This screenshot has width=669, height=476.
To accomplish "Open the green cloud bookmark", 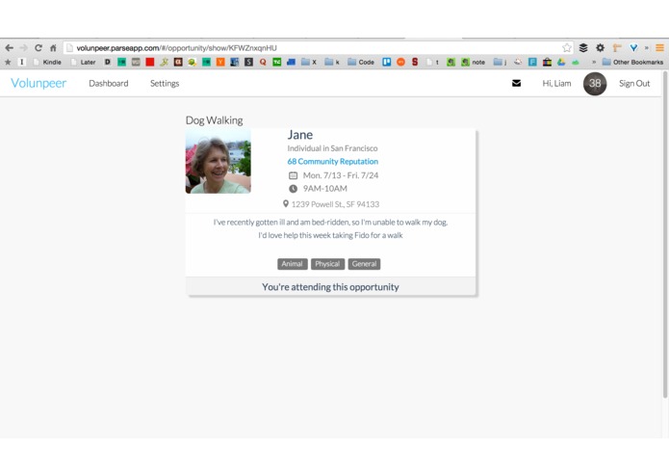I will pyautogui.click(x=575, y=63).
